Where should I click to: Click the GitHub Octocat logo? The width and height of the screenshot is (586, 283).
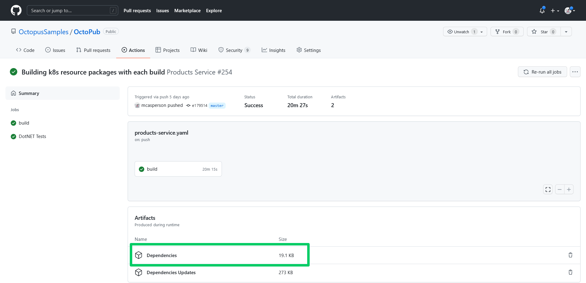16,10
